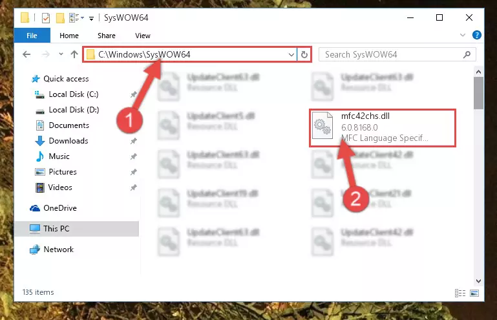Screen dimensions: 497x320
Task: Click the file list scrollbar thumb
Action: point(478,93)
